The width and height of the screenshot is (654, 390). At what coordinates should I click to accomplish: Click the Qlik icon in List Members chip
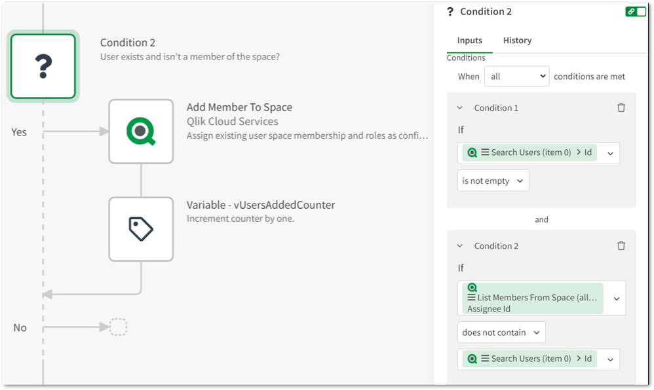pos(471,288)
